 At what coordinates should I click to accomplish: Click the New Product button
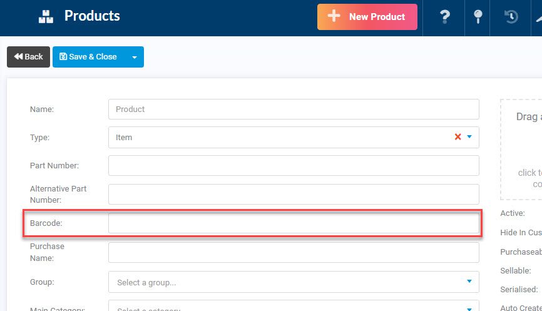(367, 17)
